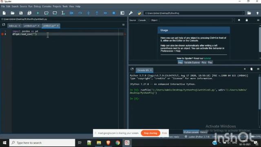
Task: Save the current file
Action: pyautogui.click(x=21, y=13)
